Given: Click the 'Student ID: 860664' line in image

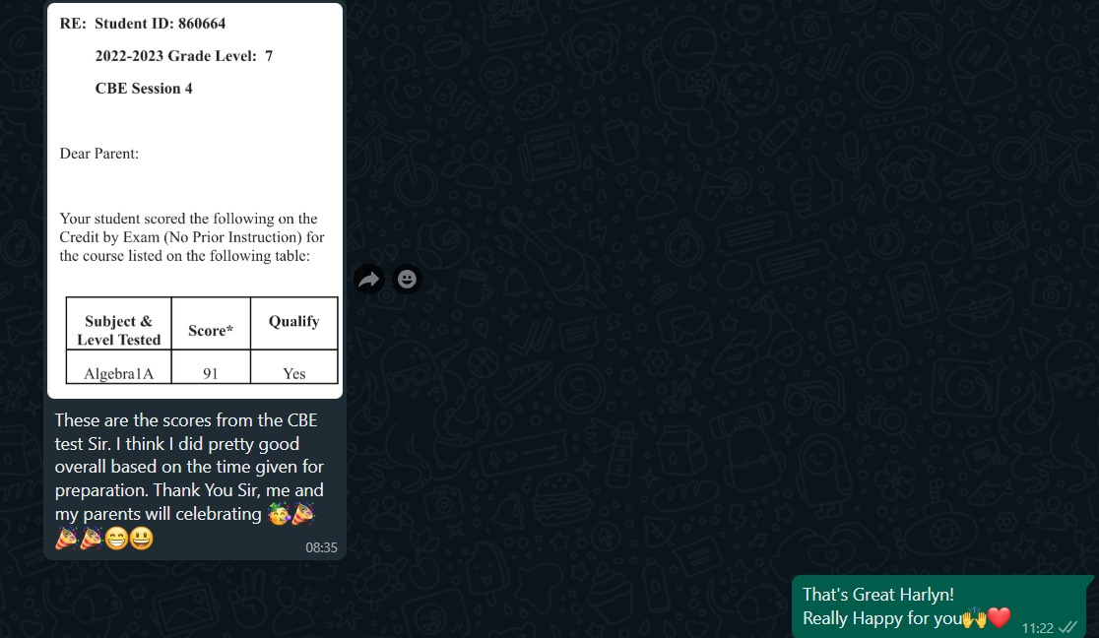Looking at the screenshot, I should pos(160,23).
